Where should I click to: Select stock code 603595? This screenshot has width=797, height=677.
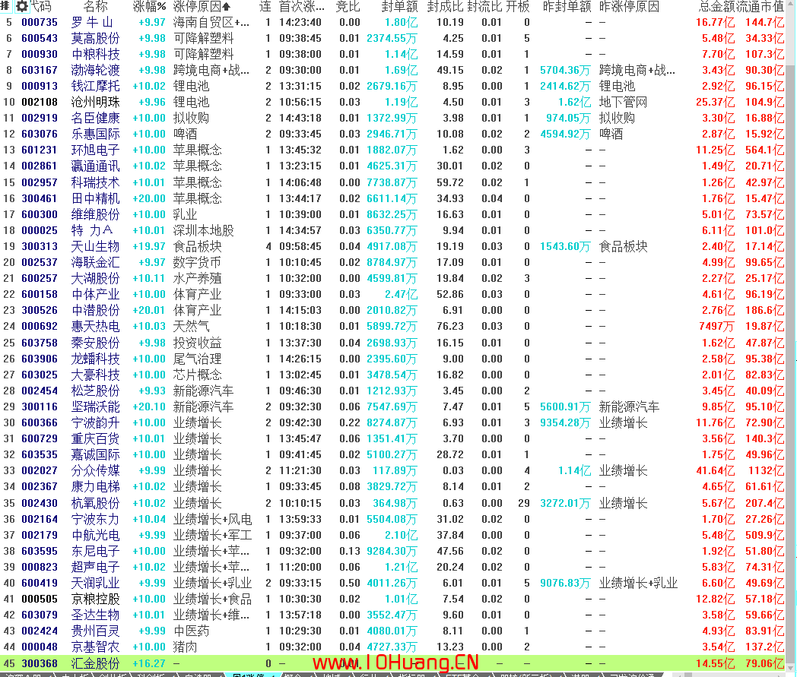40,551
